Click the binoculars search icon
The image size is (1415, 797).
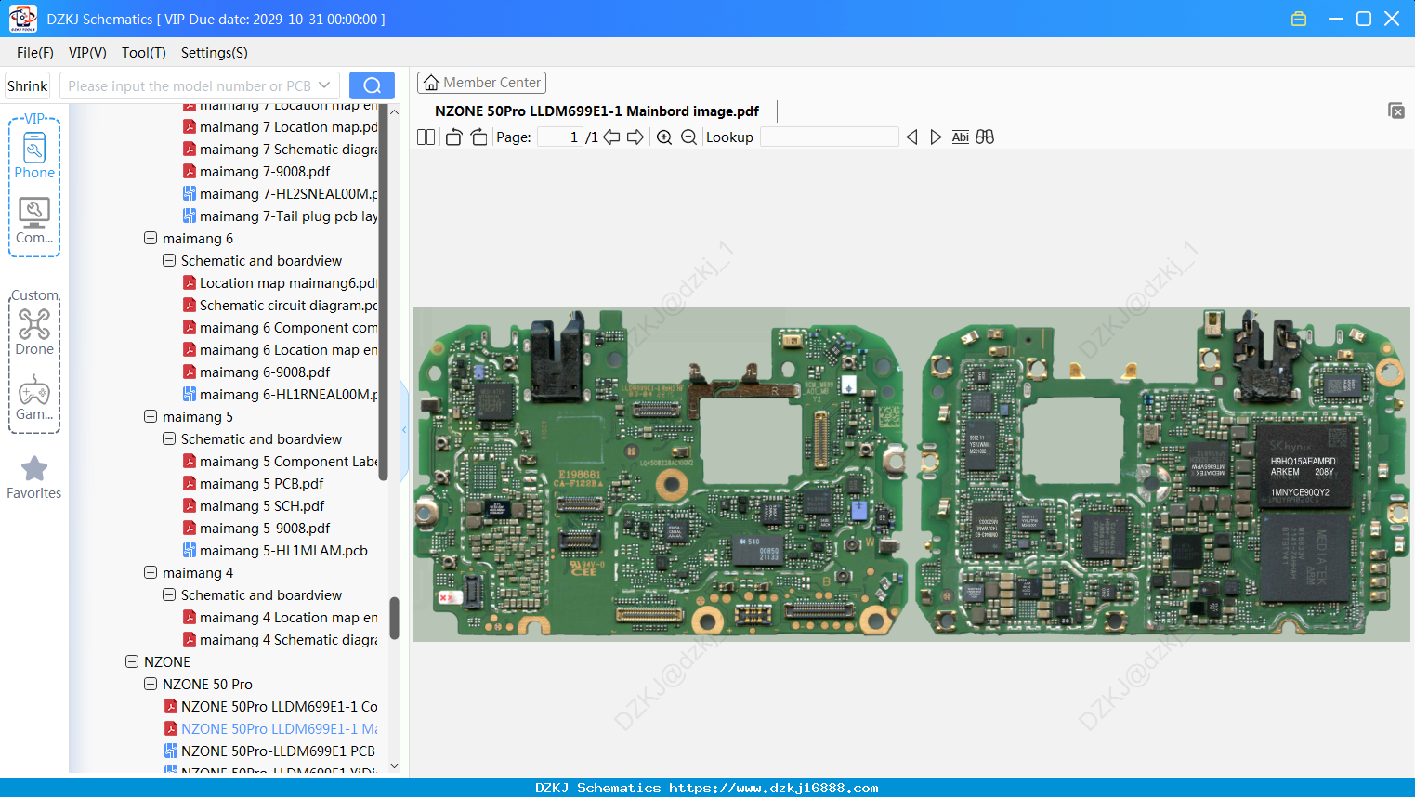(x=985, y=137)
